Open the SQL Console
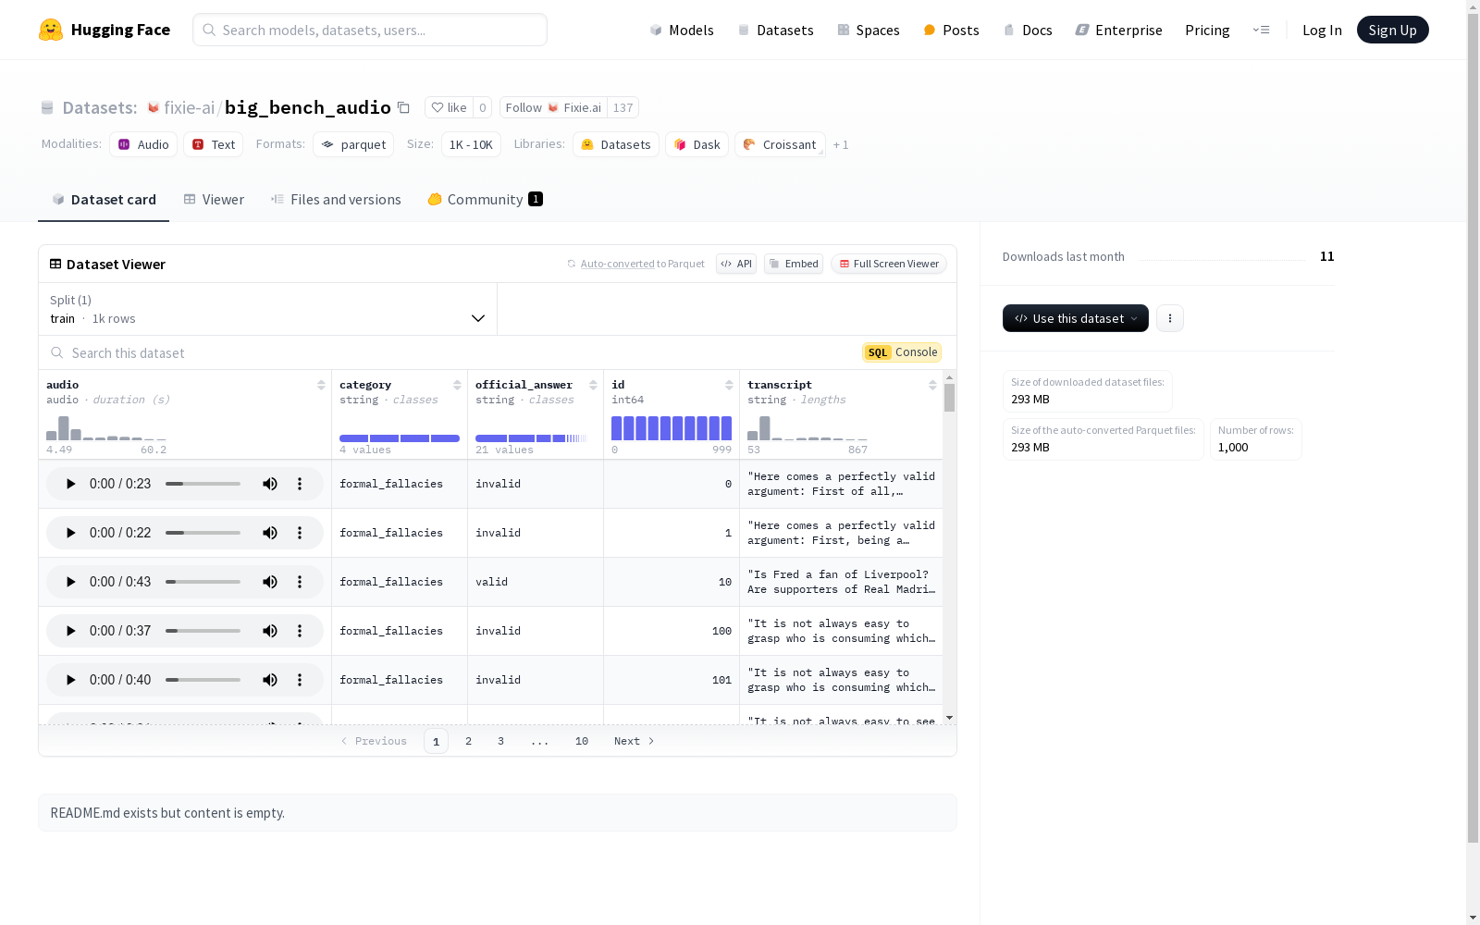Image resolution: width=1480 pixels, height=925 pixels. tap(902, 352)
